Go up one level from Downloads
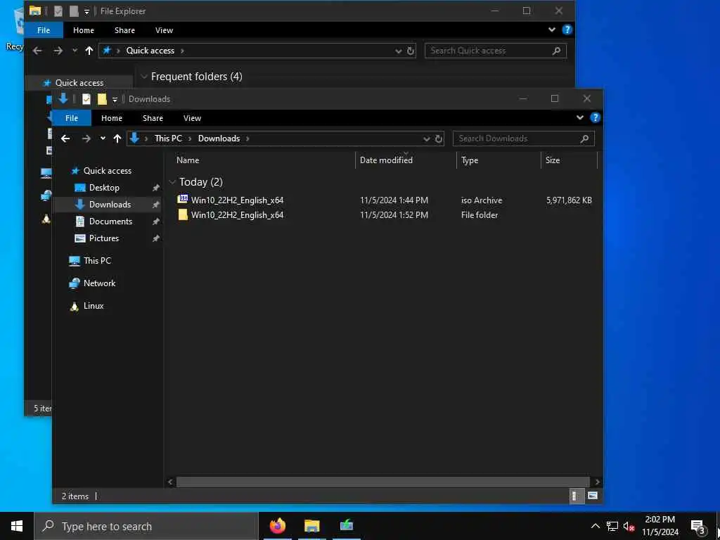The image size is (720, 540). click(x=117, y=139)
